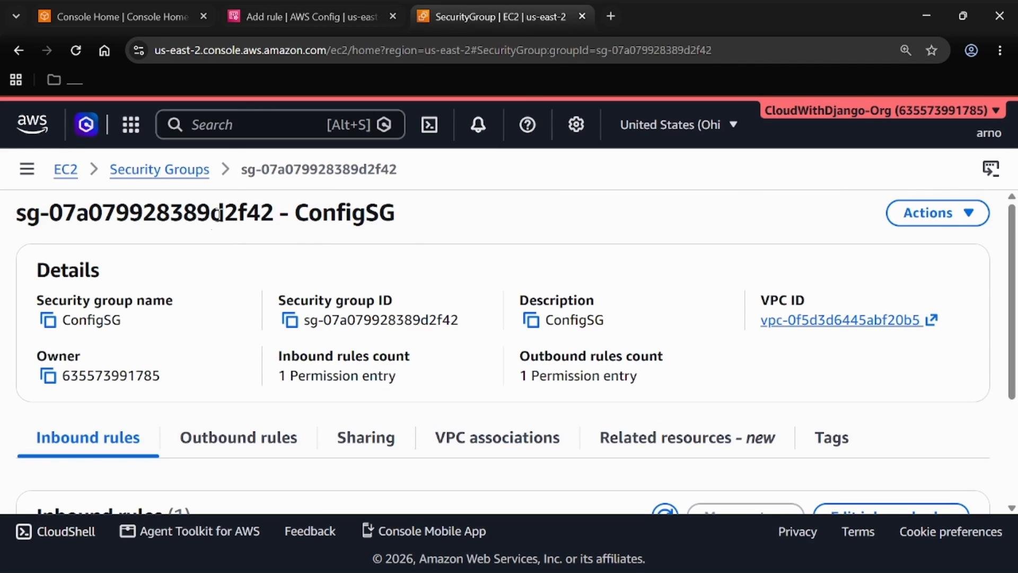Click the page vertical scrollbar thumb
Image resolution: width=1018 pixels, height=573 pixels.
(x=1012, y=301)
